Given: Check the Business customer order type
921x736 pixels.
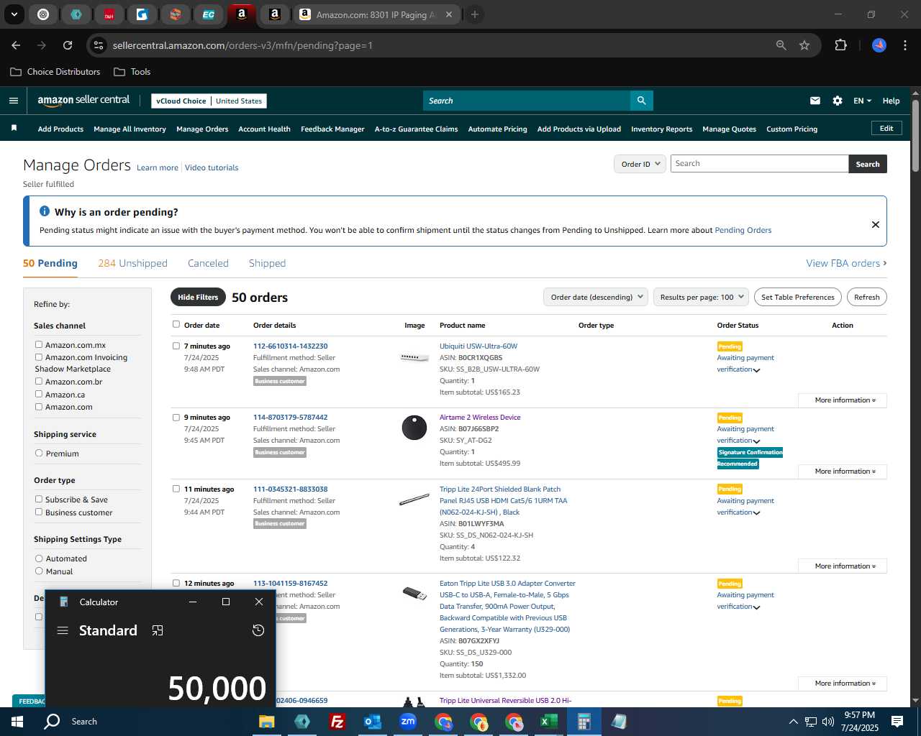Looking at the screenshot, I should coord(39,512).
